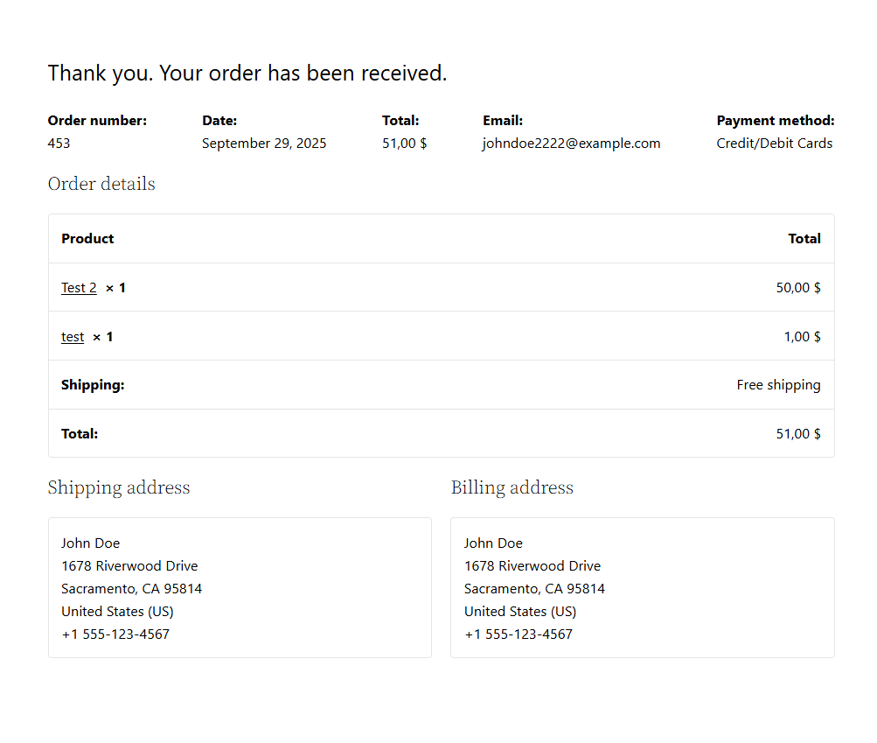
Task: Click the Product column header
Action: click(x=87, y=239)
